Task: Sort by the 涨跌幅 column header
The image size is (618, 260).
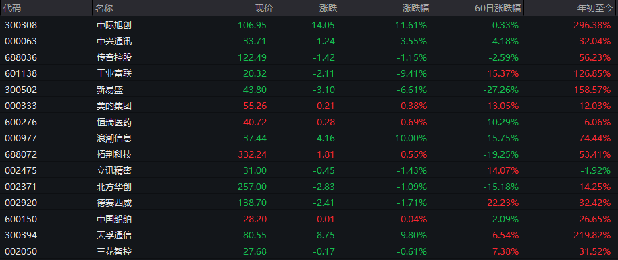Action: [386, 8]
